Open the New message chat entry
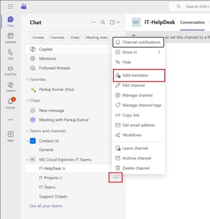 coord(68,111)
